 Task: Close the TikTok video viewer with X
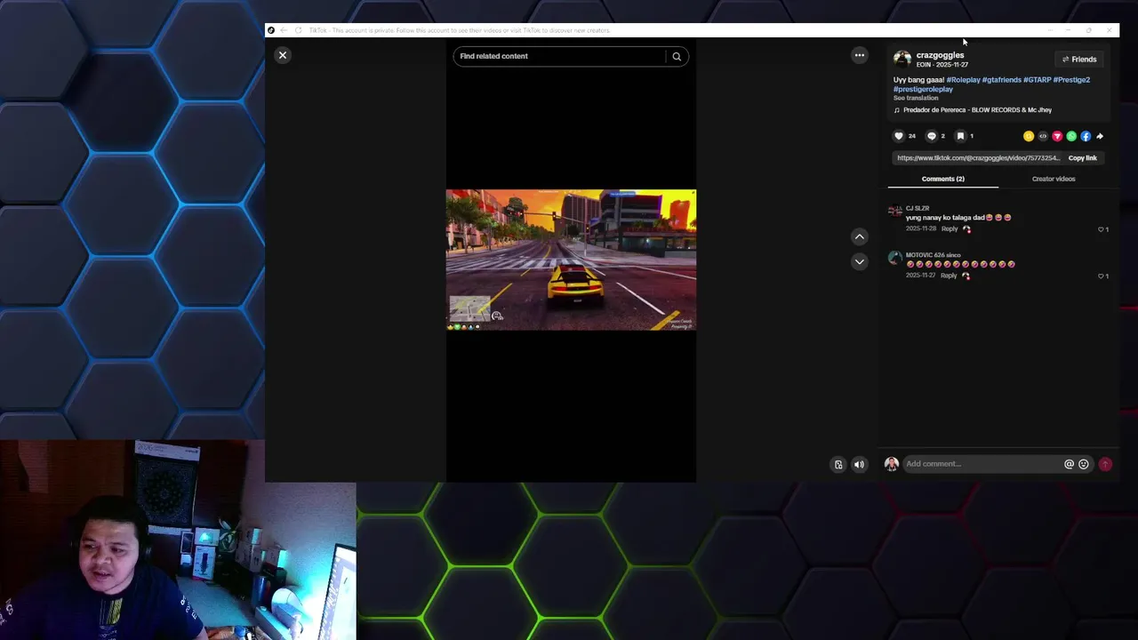tap(283, 55)
